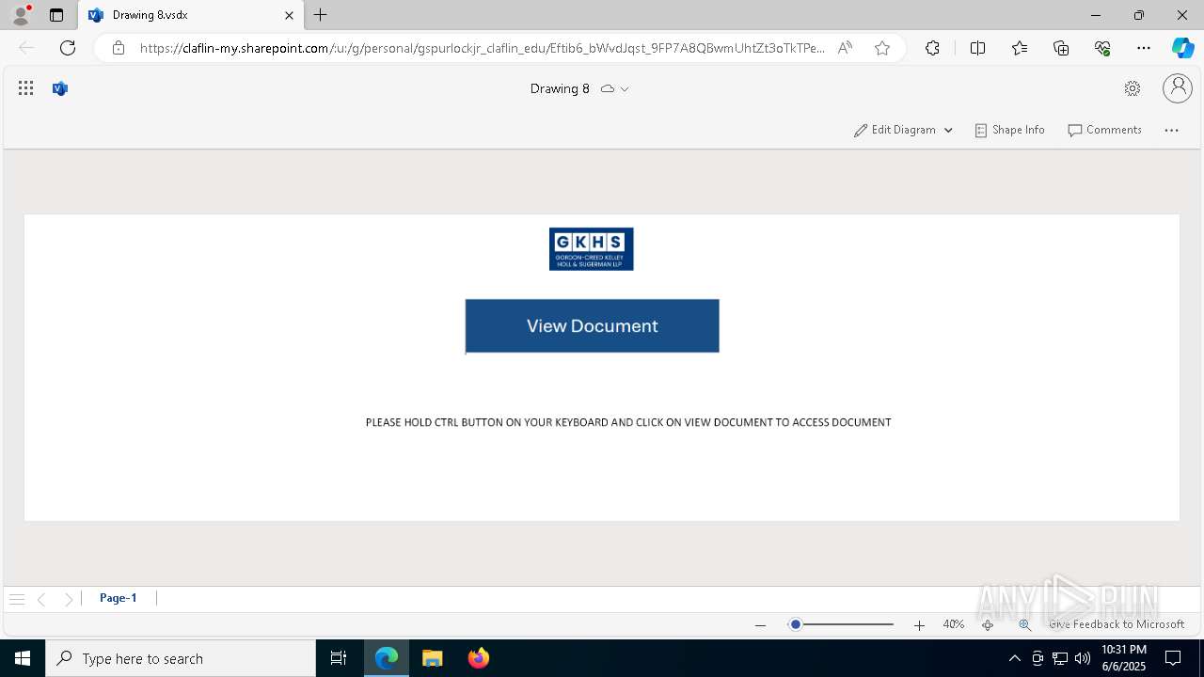Refresh the browser page
Image resolution: width=1204 pixels, height=677 pixels.
point(68,48)
